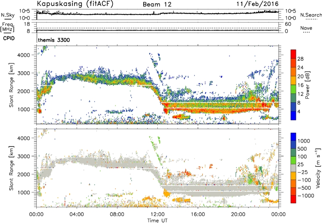Click the '18' frequency axis tick

(x=27, y=24)
